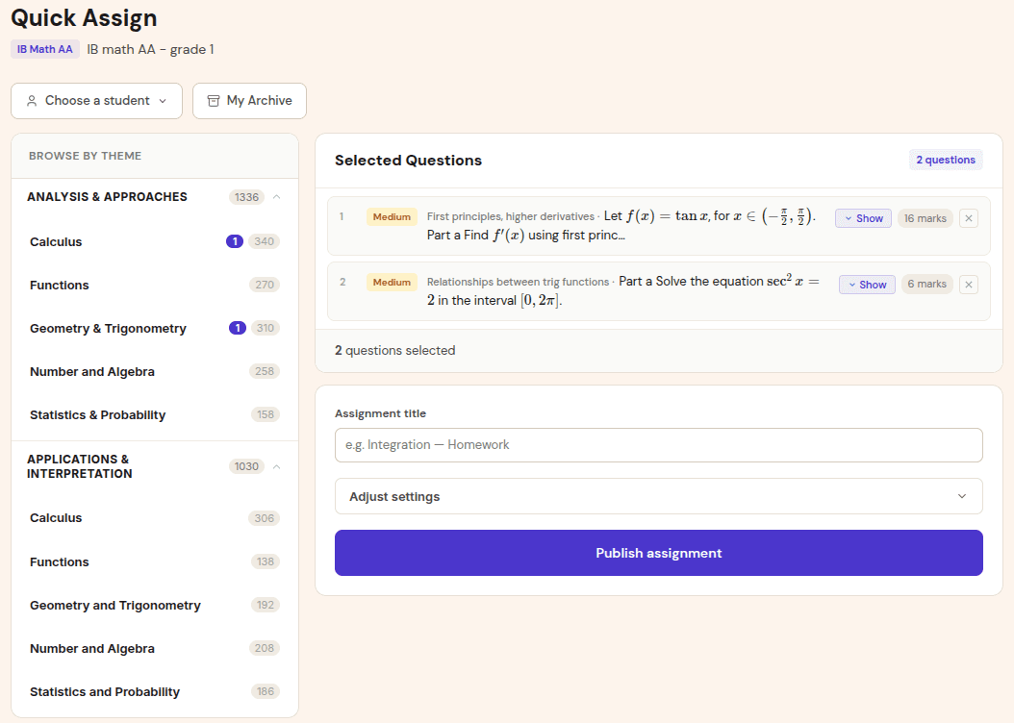Open the Choose a student dropdown
The width and height of the screenshot is (1014, 723).
(x=96, y=101)
